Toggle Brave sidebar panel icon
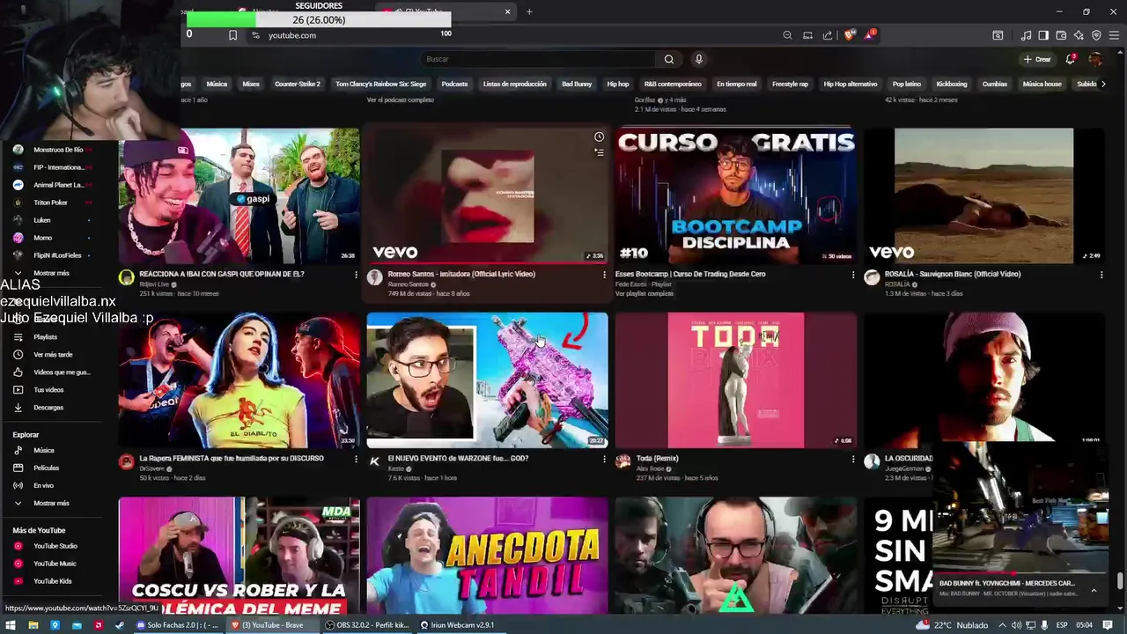Screen dimensions: 1127x634 point(1043,35)
